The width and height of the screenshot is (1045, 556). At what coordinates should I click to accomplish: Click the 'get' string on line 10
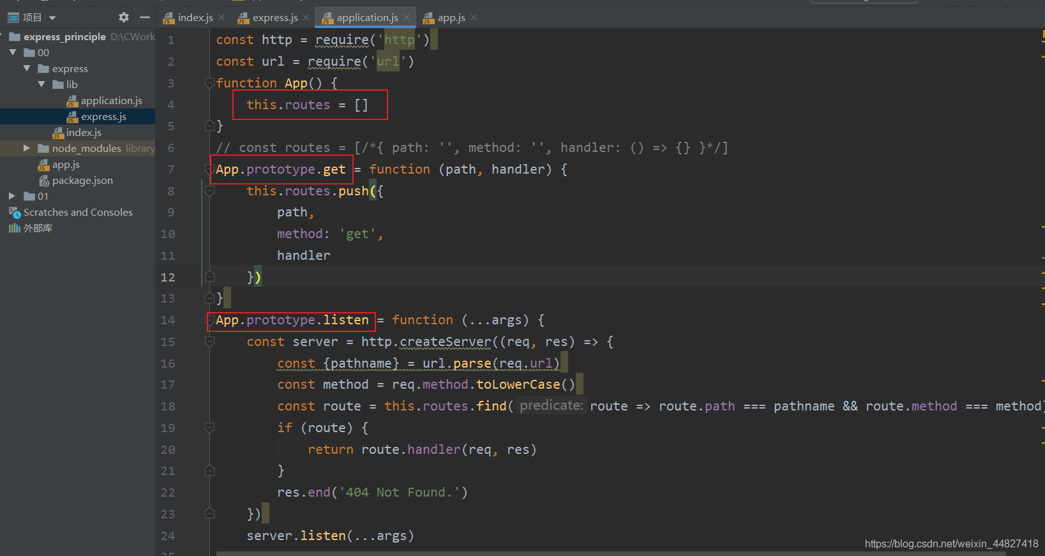(358, 234)
